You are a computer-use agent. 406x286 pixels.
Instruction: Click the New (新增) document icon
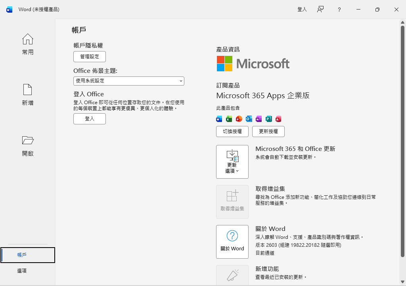pos(28,90)
